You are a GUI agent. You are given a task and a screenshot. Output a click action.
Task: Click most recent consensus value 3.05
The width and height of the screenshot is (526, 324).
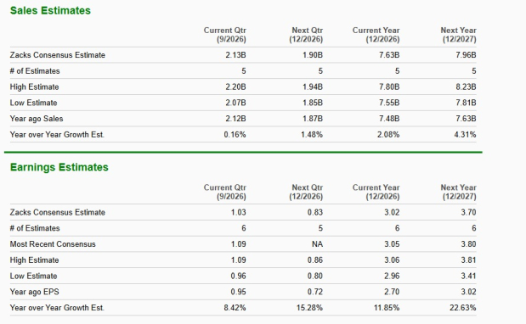pyautogui.click(x=392, y=244)
